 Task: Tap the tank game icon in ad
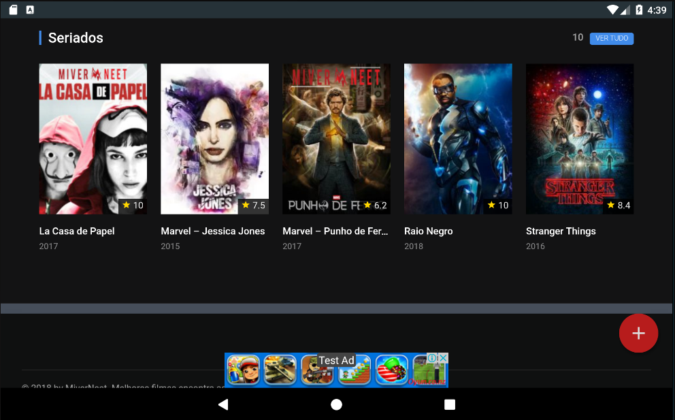coord(280,370)
